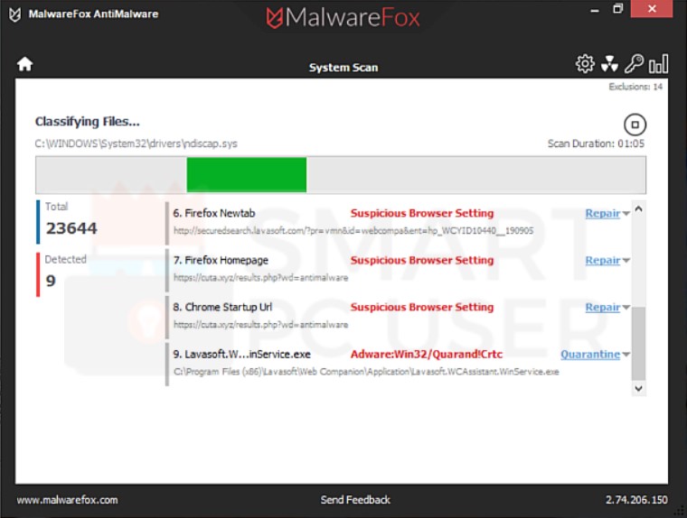Click Repair for Chrome Startup Url
The image size is (687, 518).
[602, 308]
